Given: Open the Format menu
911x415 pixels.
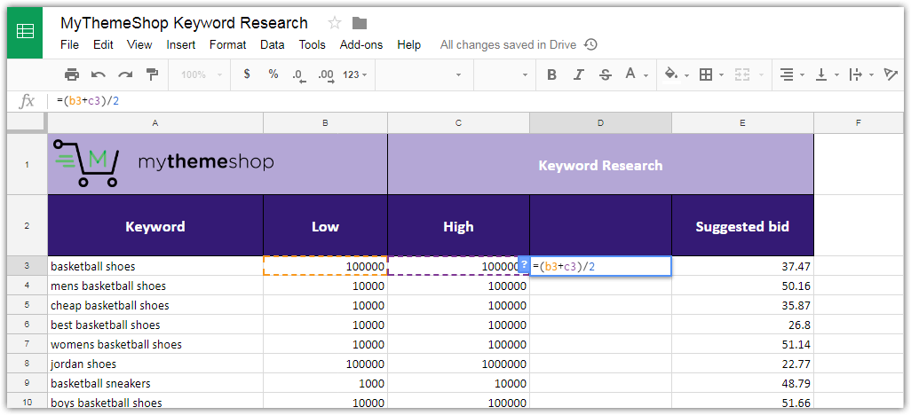Looking at the screenshot, I should click(x=227, y=44).
